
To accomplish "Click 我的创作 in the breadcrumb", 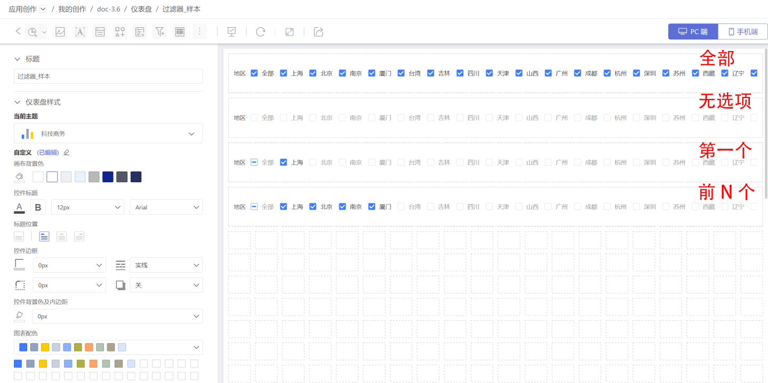I will 72,9.
